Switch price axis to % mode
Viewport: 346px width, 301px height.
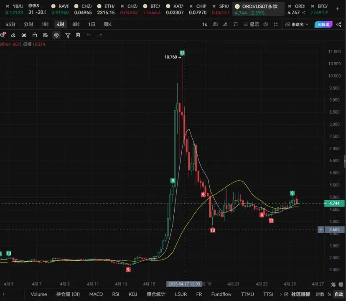pyautogui.click(x=329, y=294)
